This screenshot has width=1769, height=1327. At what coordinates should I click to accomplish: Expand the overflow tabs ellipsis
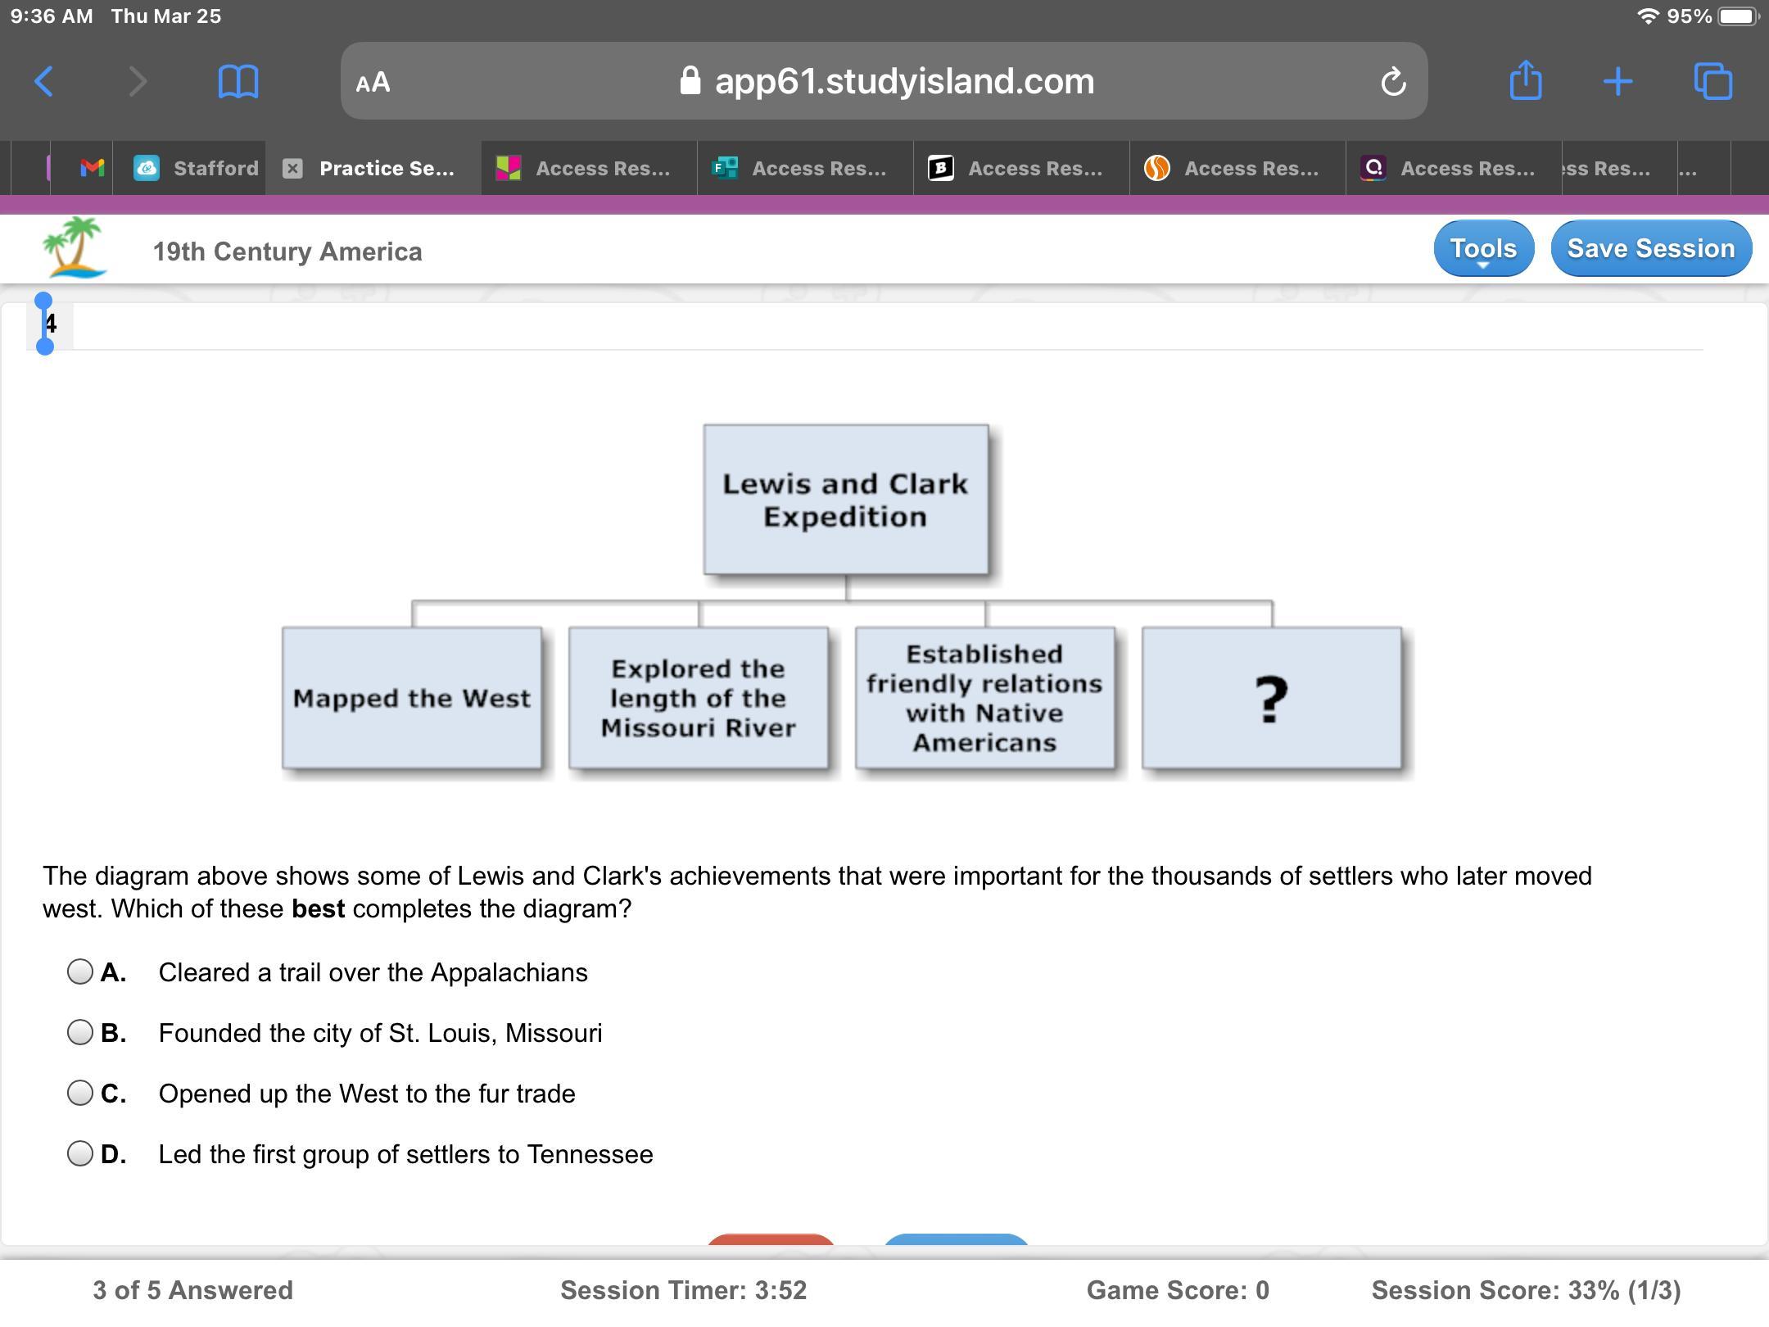1687,169
